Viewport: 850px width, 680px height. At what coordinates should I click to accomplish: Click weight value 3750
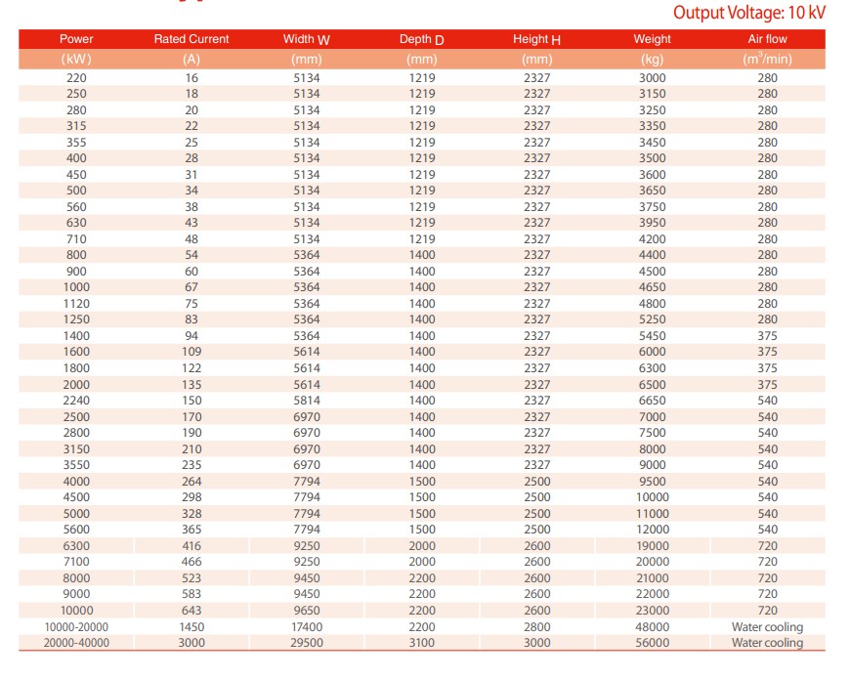click(x=652, y=207)
